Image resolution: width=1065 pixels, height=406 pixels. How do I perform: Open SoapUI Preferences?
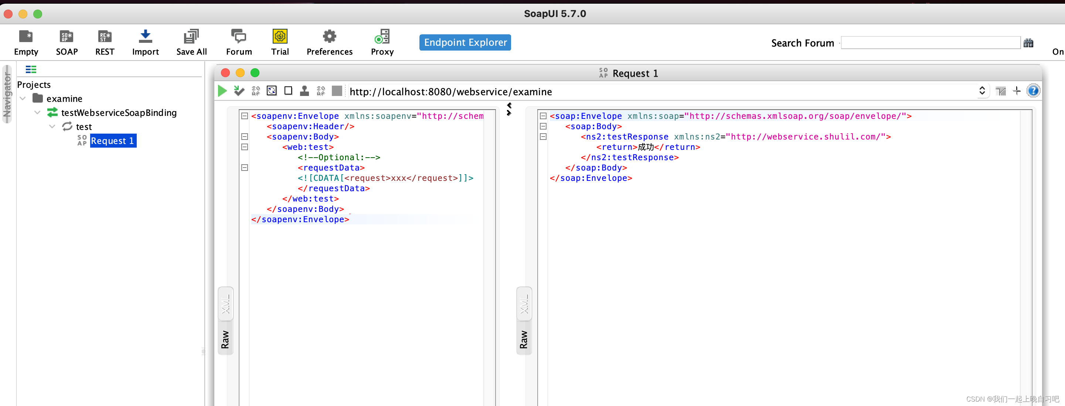[x=329, y=41]
